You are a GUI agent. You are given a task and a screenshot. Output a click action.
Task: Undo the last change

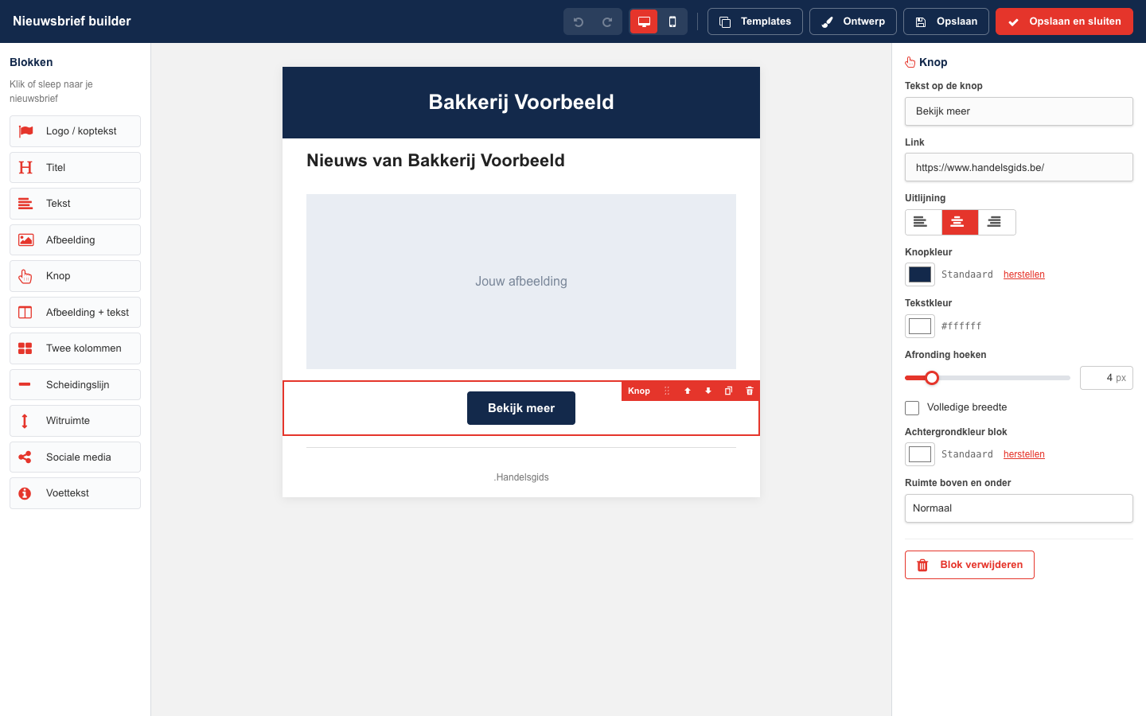coord(579,21)
